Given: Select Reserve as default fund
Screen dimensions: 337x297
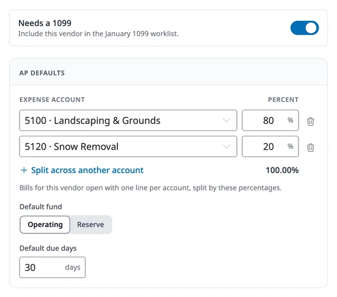Looking at the screenshot, I should coord(91,225).
